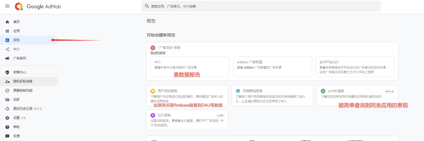This screenshot has width=424, height=141.
Task: Click the settings gear icon
Action: pos(7,118)
